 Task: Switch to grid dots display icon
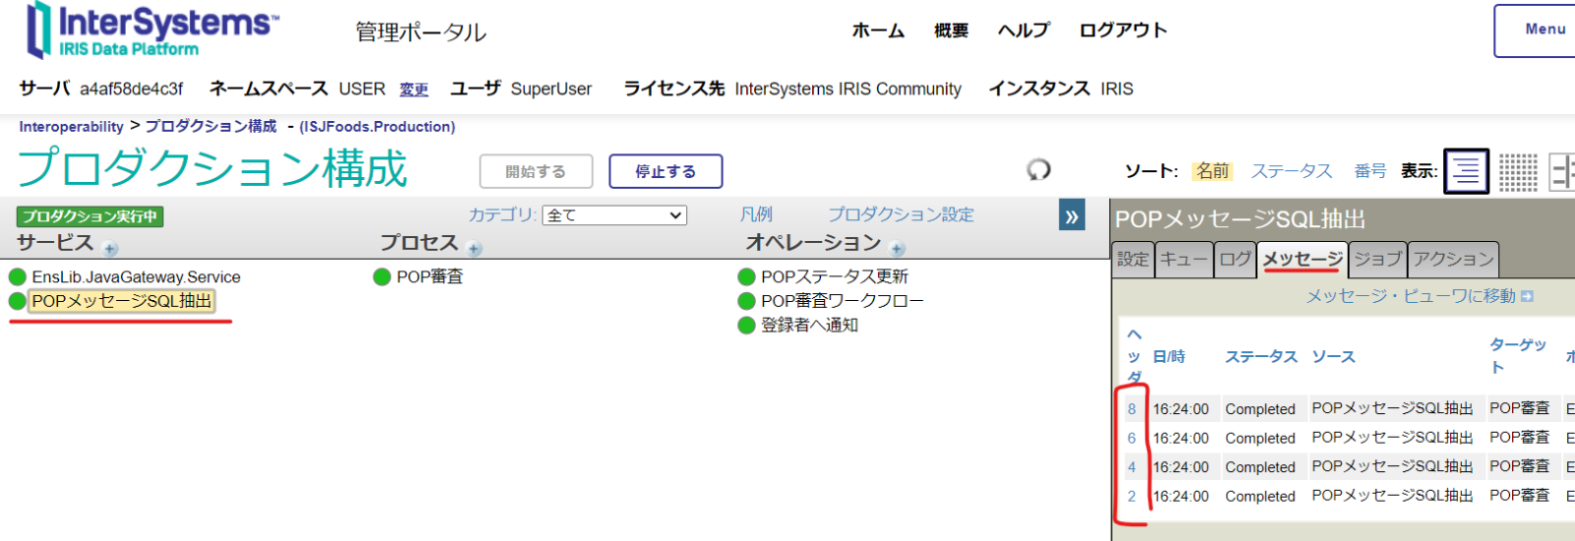(1517, 171)
